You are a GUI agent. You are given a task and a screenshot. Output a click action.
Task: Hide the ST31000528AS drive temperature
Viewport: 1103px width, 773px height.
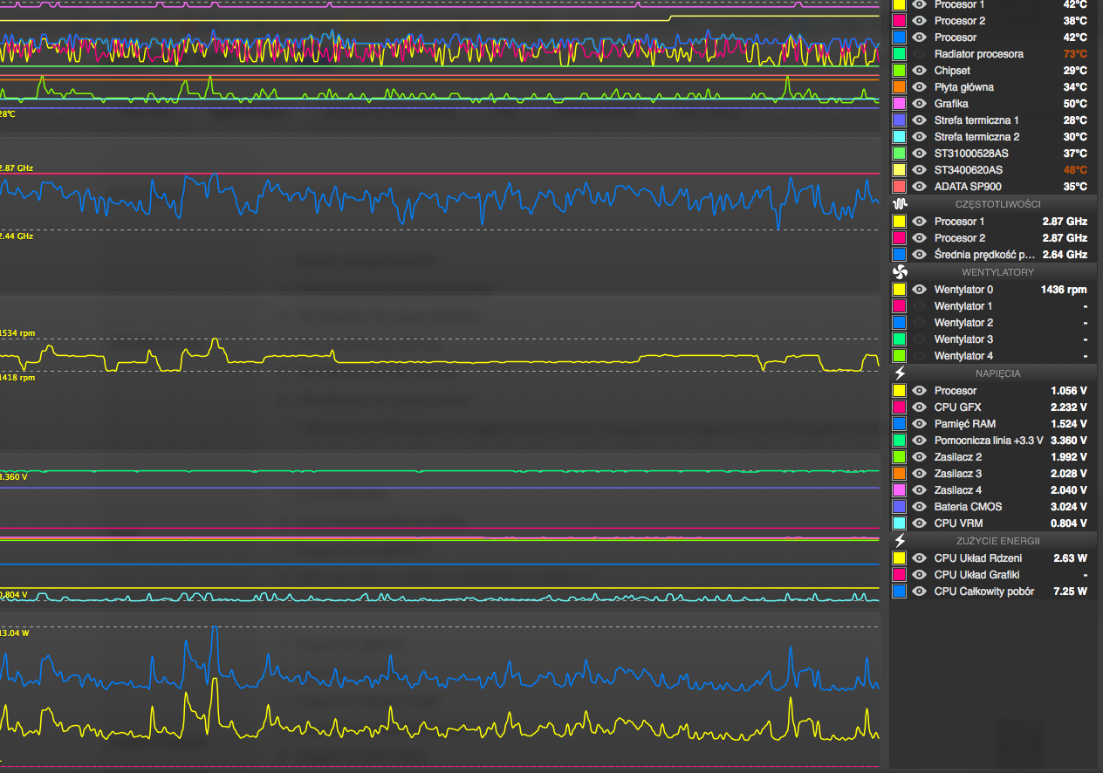pyautogui.click(x=919, y=154)
